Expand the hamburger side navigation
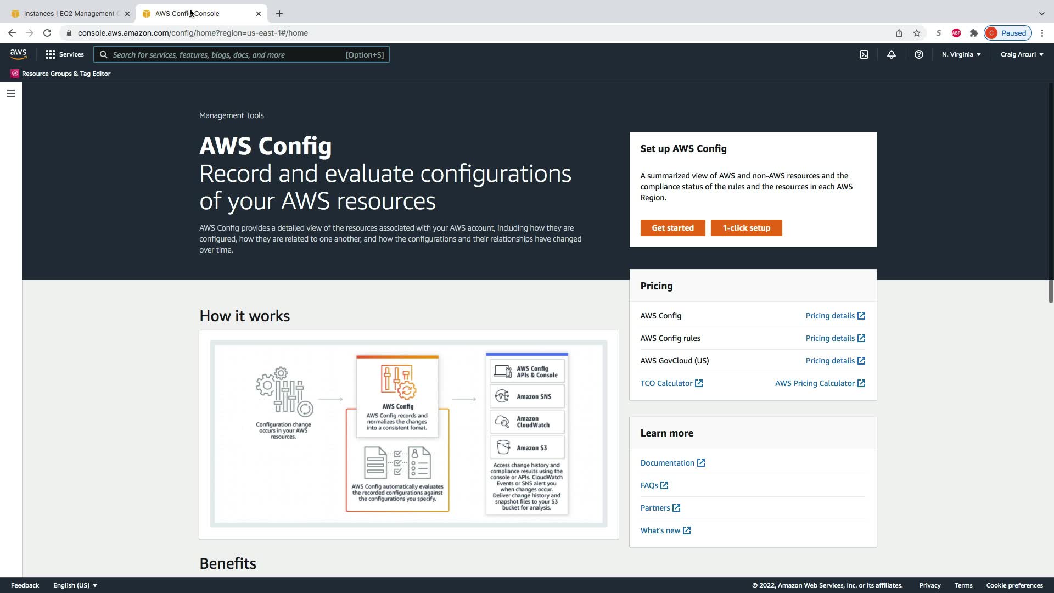The height and width of the screenshot is (593, 1054). (10, 93)
